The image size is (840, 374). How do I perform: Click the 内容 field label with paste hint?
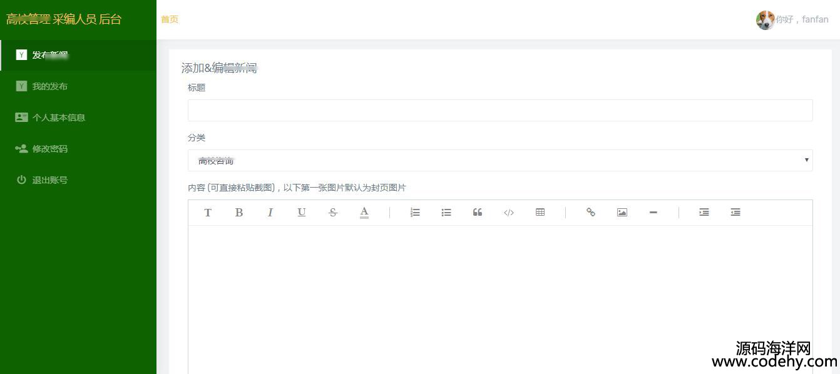297,188
